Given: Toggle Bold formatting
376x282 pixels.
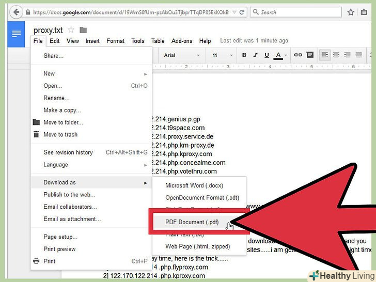Looking at the screenshot, I should pyautogui.click(x=244, y=55).
